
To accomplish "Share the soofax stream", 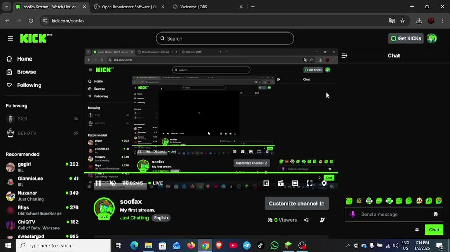I will point(307,220).
